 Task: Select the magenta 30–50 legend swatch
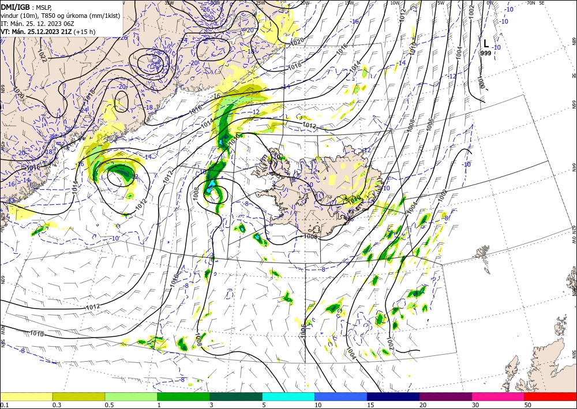click(x=499, y=396)
